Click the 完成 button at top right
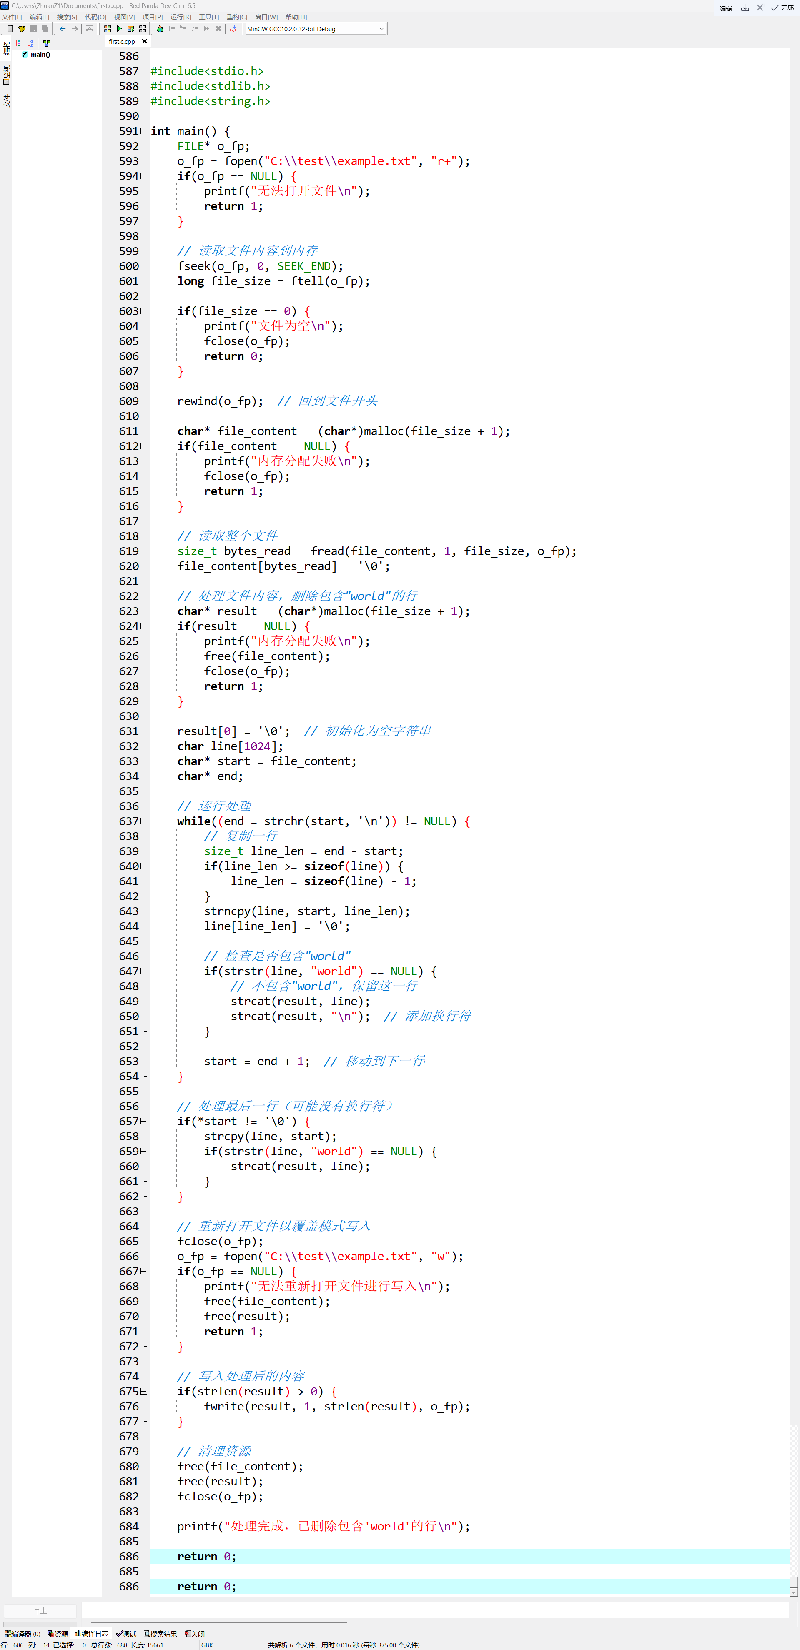800x1650 pixels. (x=782, y=8)
